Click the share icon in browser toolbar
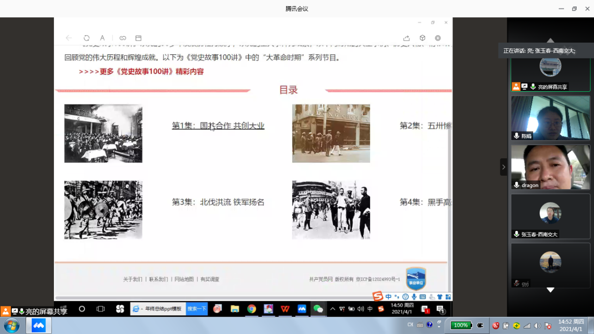 (407, 38)
